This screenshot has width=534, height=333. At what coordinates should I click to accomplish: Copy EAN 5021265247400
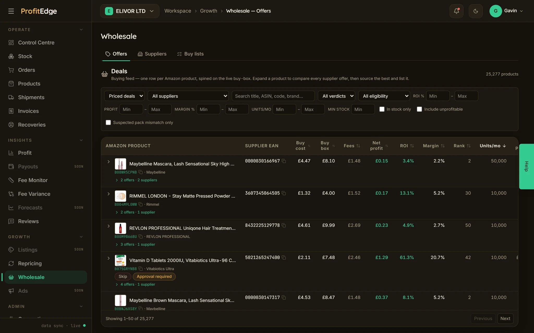pyautogui.click(x=284, y=258)
